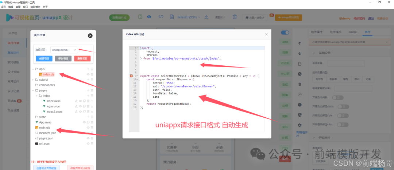The width and height of the screenshot is (394, 170).
Task: Open the 选择项目 uniappxdemo3 dropdown
Action: click(64, 50)
